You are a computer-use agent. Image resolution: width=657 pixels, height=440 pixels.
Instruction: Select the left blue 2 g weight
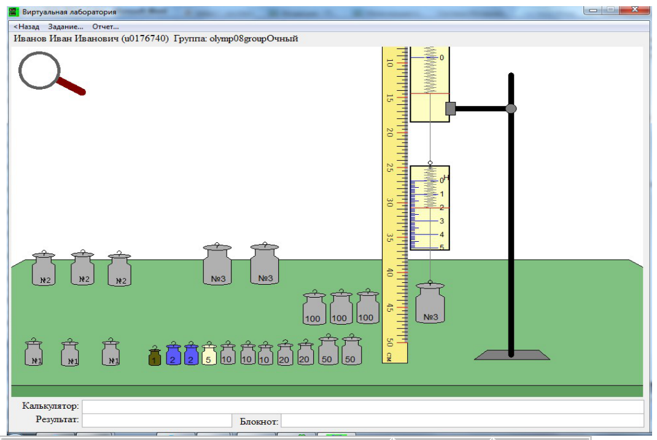(x=174, y=353)
